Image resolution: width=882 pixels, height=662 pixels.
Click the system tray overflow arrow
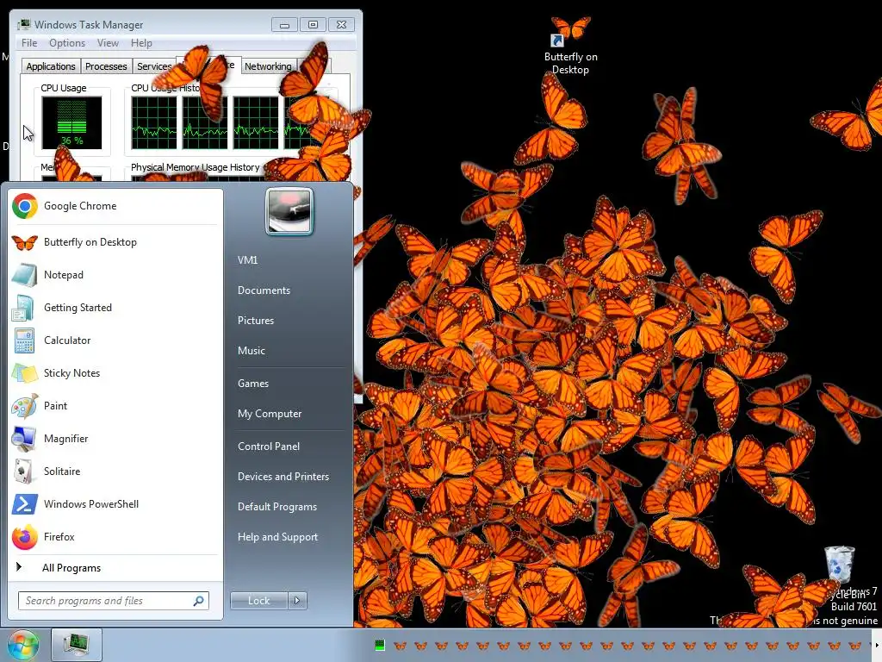(876, 645)
